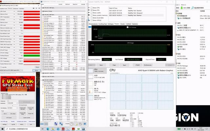Viewport: 210px width, 131px height.
Task: Click Stop button in AIDA64 stability test
Action: pos(101,65)
